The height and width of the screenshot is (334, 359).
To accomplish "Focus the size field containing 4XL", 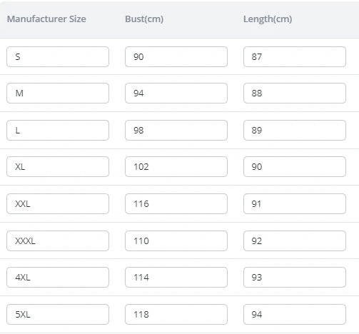I will [58, 277].
